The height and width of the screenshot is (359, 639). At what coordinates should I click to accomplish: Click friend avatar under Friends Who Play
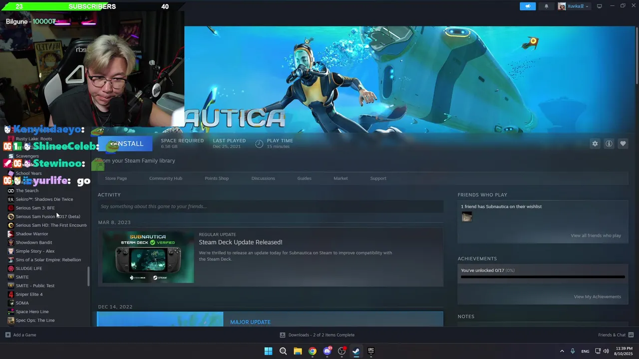point(467,217)
